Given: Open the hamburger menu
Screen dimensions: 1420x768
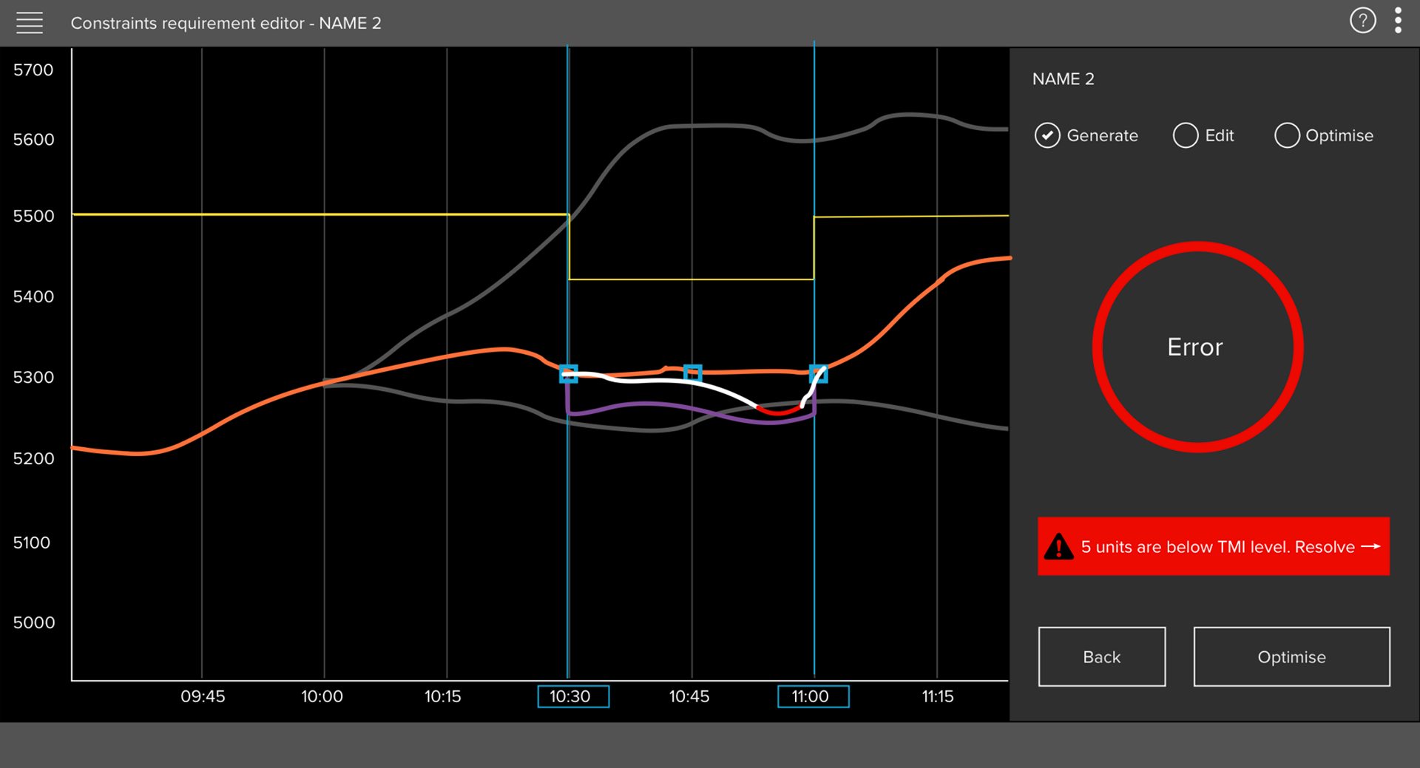Looking at the screenshot, I should [x=30, y=23].
